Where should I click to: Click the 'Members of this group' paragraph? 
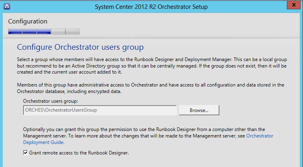click(149, 88)
